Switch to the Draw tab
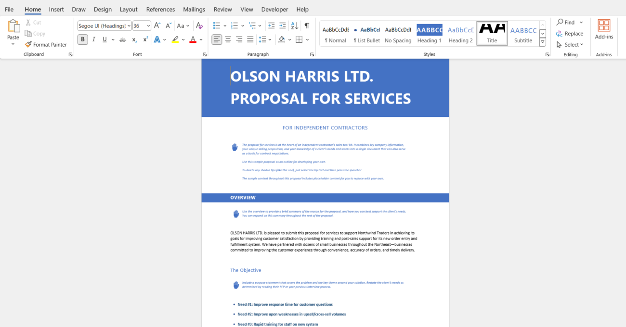 (78, 10)
